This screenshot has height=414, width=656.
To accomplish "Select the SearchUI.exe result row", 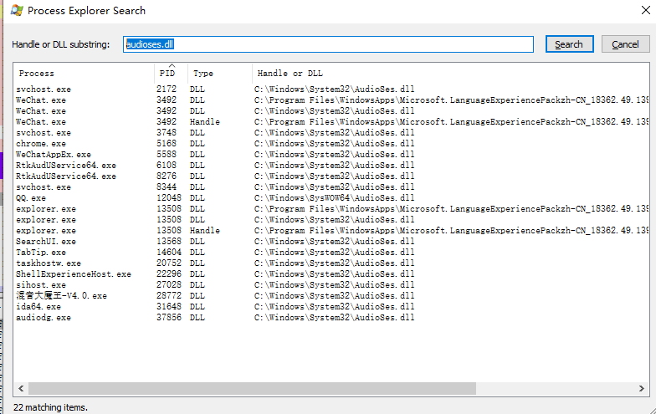I will (45, 242).
